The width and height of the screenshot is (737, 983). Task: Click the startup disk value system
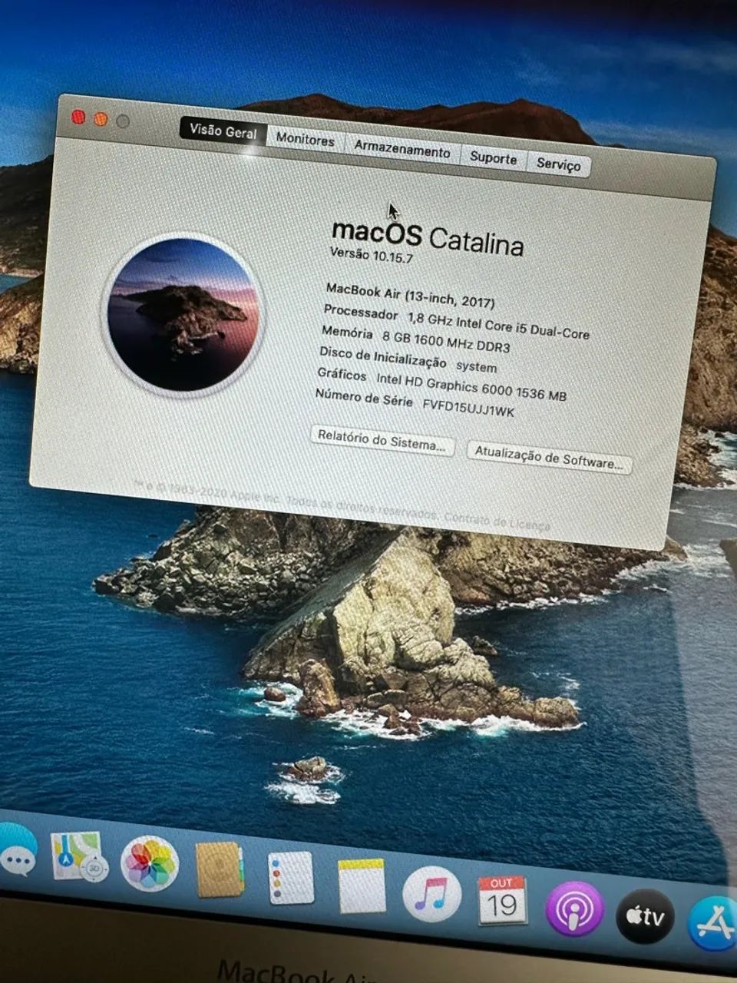(x=476, y=367)
